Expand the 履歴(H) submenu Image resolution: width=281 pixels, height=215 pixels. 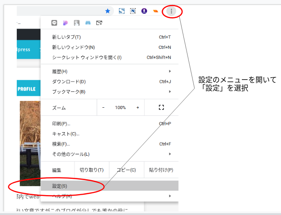pos(109,72)
